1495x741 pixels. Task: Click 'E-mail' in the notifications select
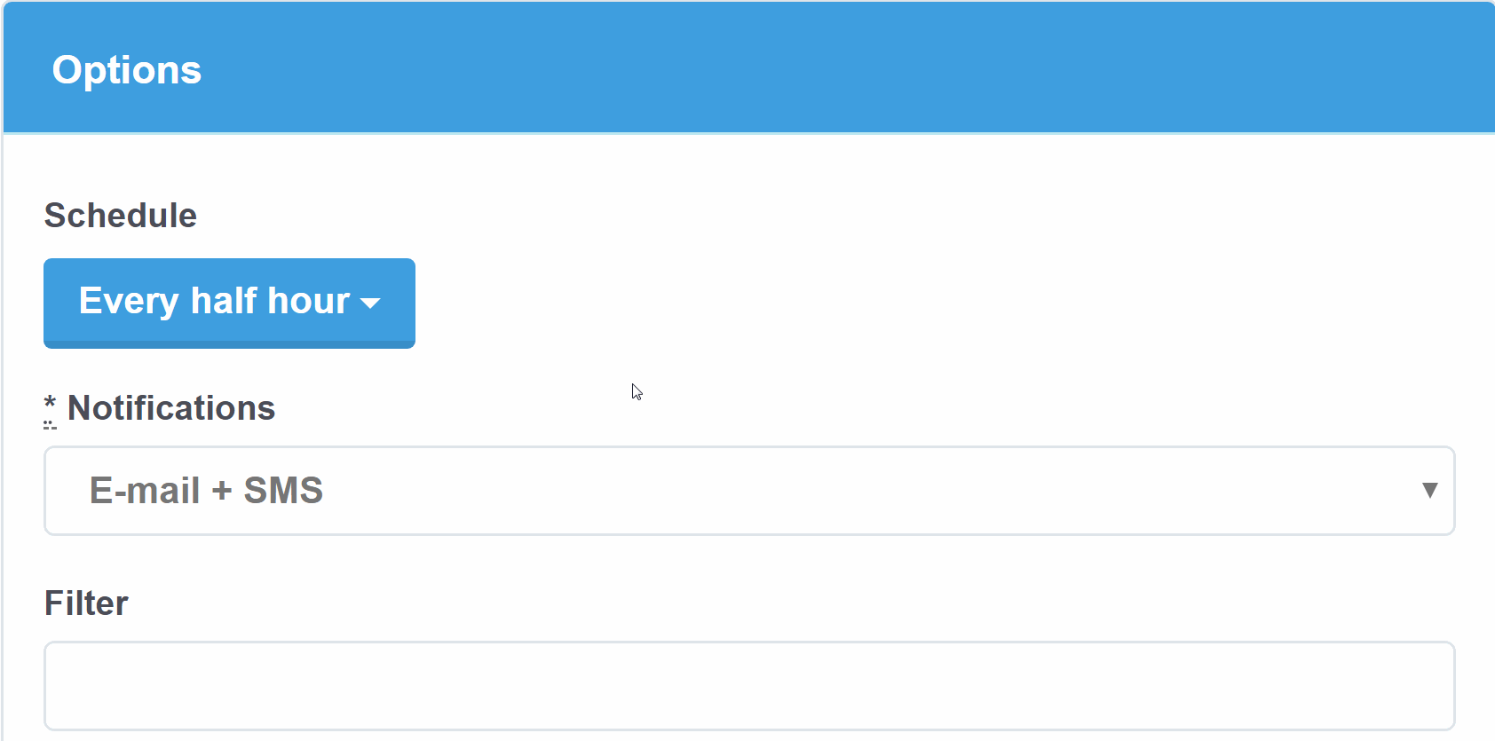(x=145, y=491)
